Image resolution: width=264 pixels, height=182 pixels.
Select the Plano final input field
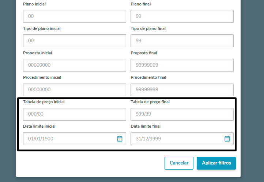point(182,16)
